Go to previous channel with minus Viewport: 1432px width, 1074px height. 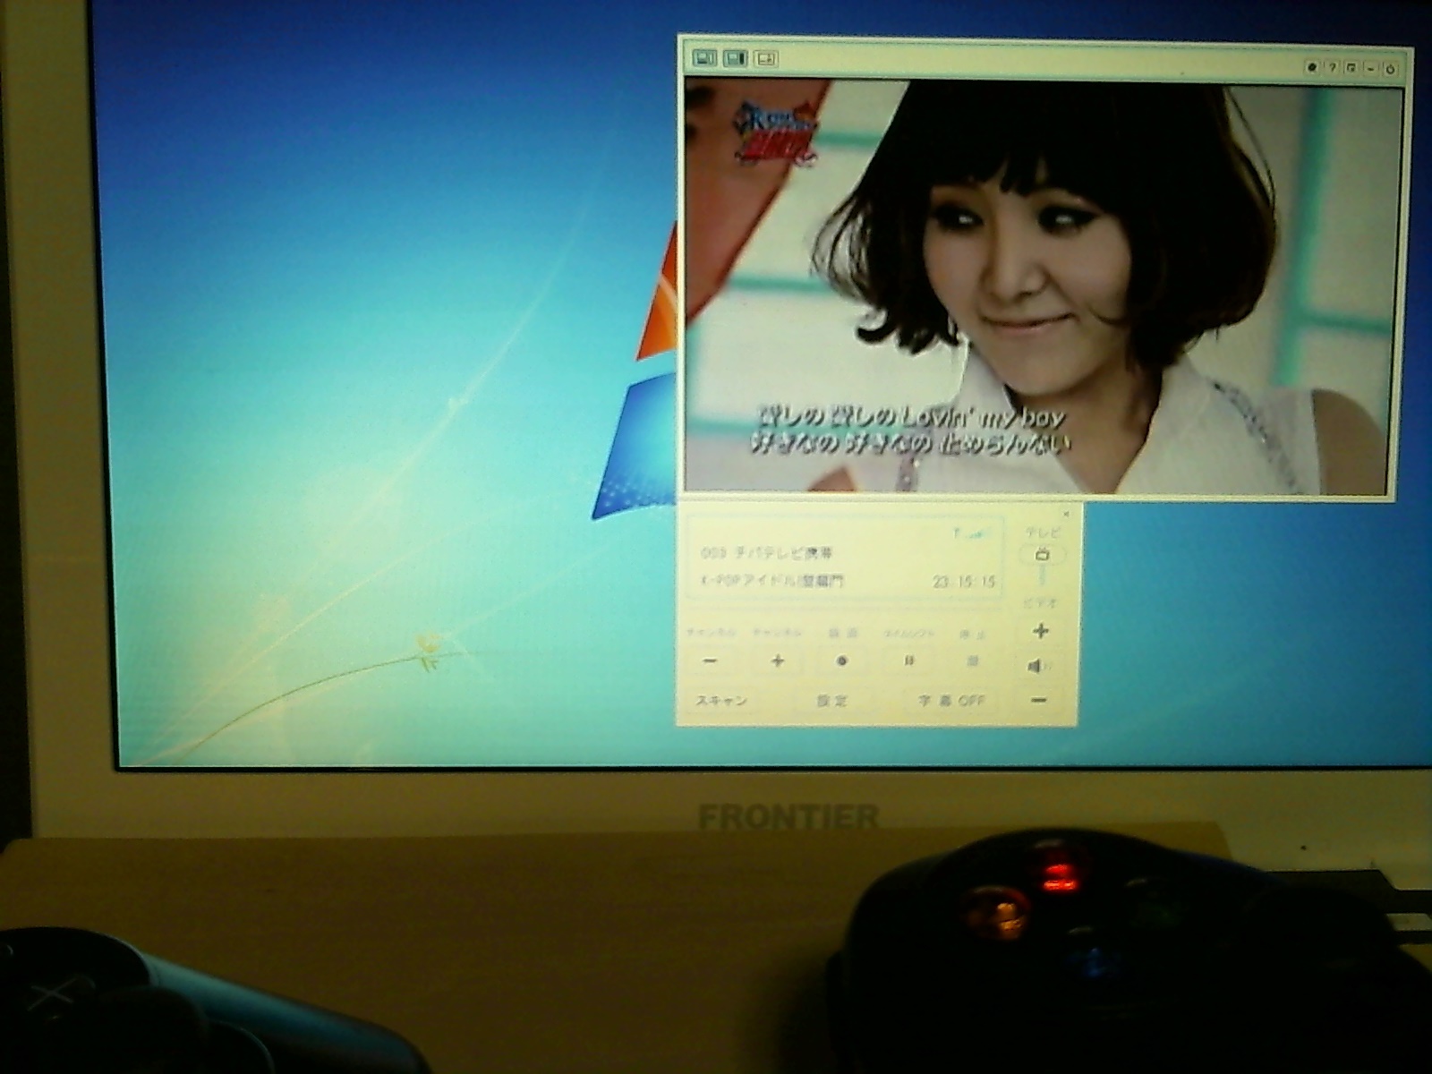(x=711, y=661)
